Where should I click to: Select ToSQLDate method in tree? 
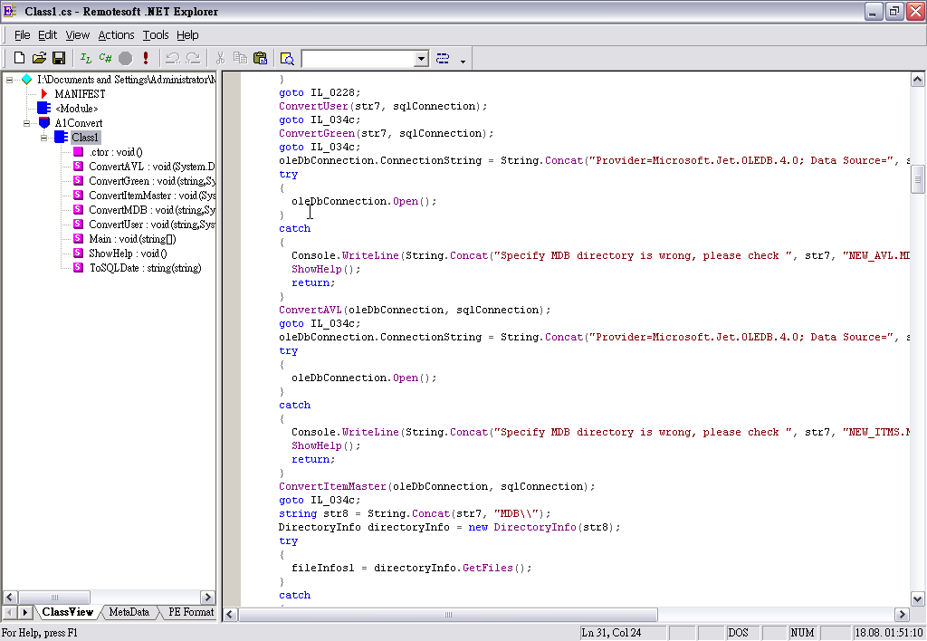(146, 268)
